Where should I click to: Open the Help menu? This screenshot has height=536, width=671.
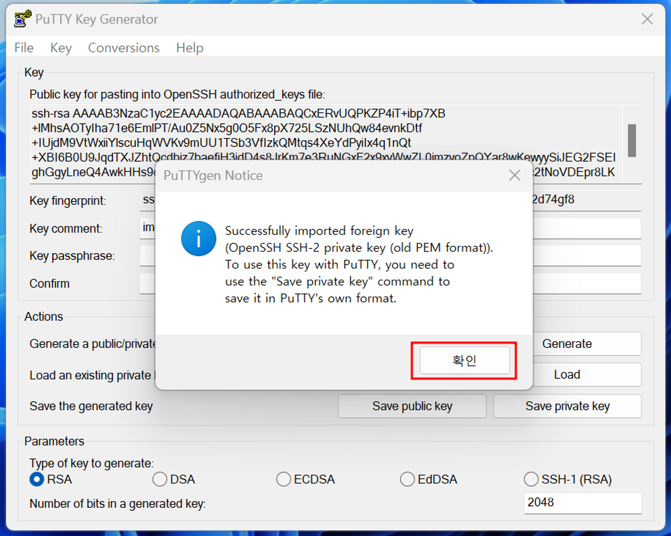(x=190, y=48)
